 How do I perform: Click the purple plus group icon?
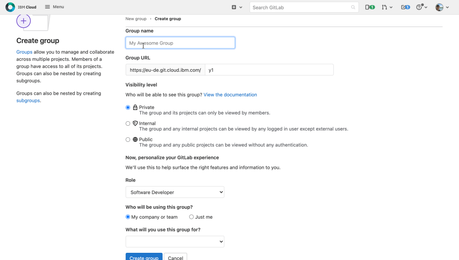(x=24, y=21)
